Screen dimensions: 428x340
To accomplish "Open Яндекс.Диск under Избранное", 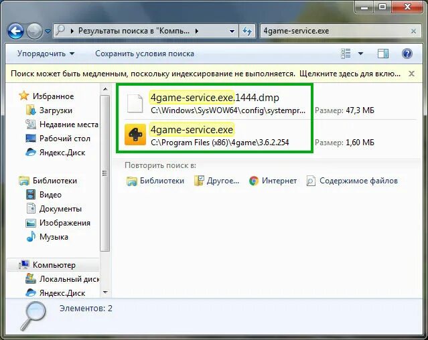I will (x=62, y=153).
